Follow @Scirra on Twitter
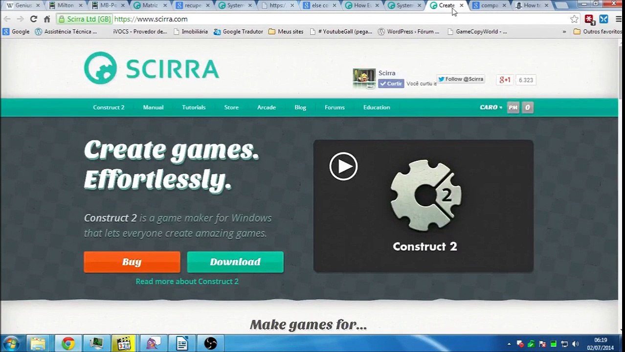This screenshot has height=352, width=625. [x=460, y=79]
